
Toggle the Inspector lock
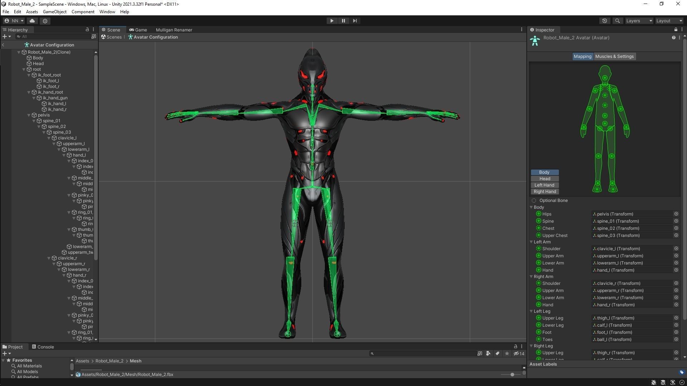point(676,30)
